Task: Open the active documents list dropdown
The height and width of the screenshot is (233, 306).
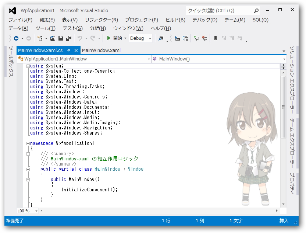Action: [284, 51]
